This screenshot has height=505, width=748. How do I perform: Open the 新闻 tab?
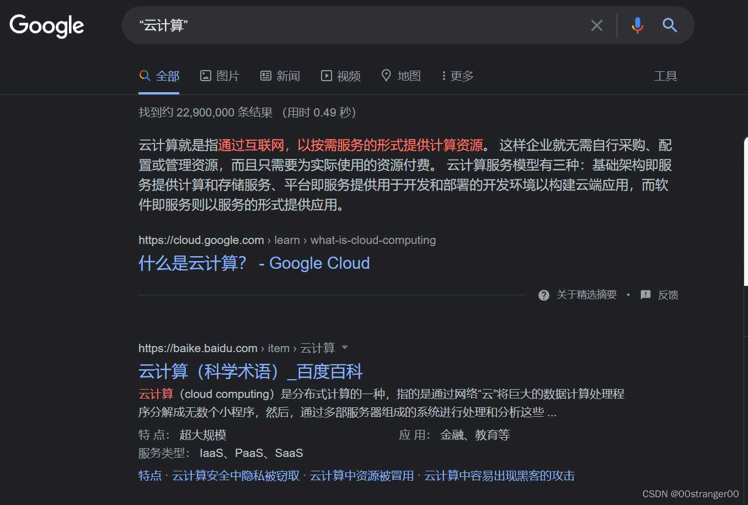[280, 76]
